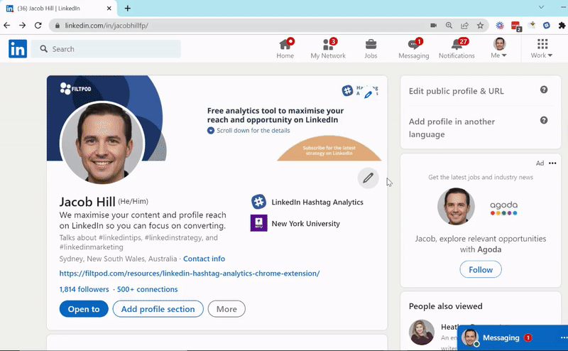The height and width of the screenshot is (351, 568).
Task: Edit the banner image with pencil icon
Action: click(368, 94)
